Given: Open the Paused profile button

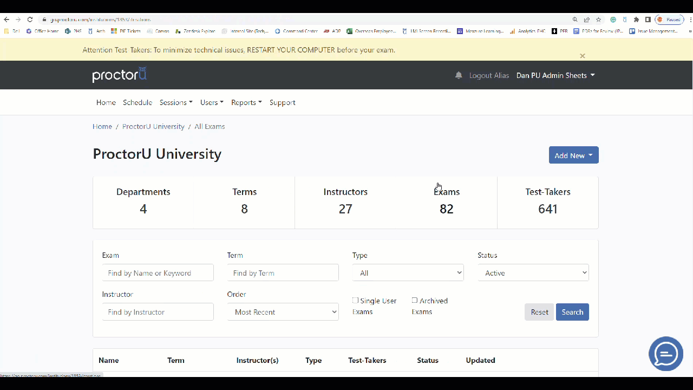Looking at the screenshot, I should click(669, 19).
